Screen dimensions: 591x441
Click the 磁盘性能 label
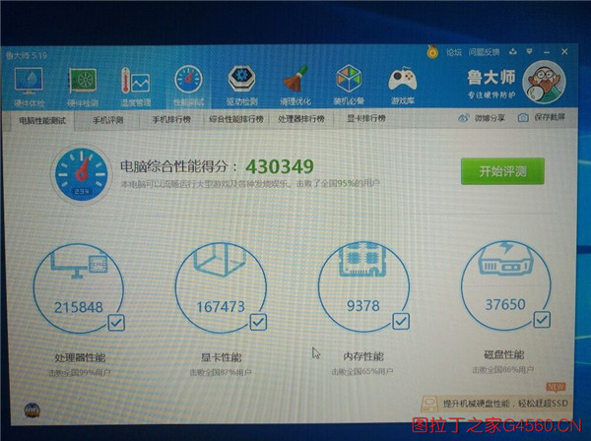[504, 354]
